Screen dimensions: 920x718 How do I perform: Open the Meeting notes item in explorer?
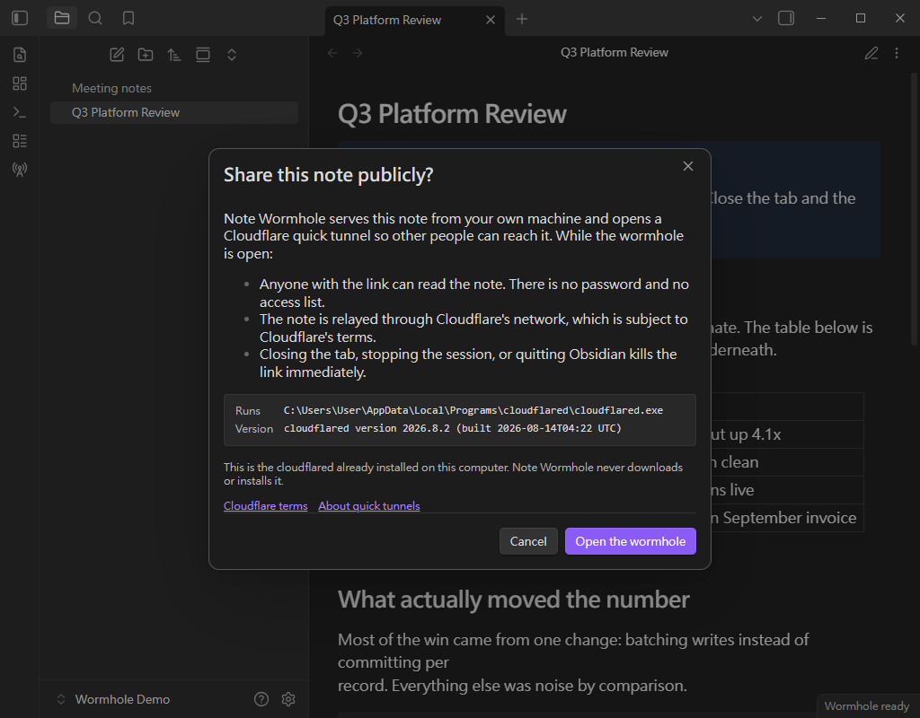point(174,89)
